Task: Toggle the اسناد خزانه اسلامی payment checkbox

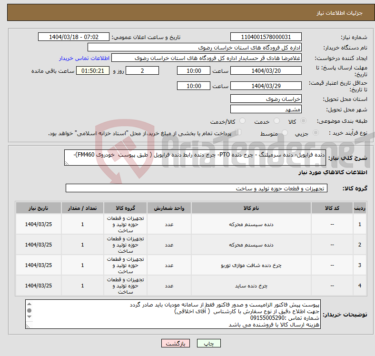Action: [x=238, y=132]
